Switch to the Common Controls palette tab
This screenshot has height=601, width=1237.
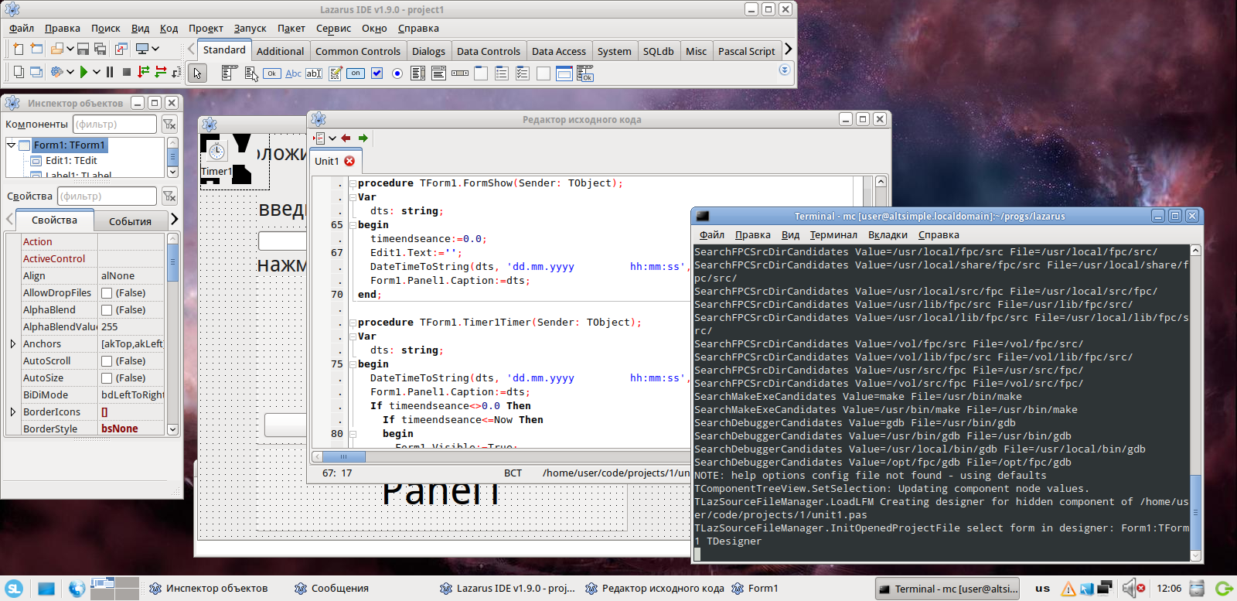click(x=357, y=51)
